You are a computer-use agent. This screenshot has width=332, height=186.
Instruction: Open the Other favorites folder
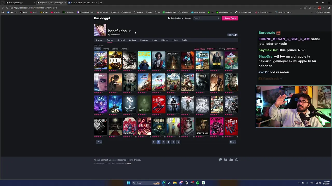coord(323,12)
